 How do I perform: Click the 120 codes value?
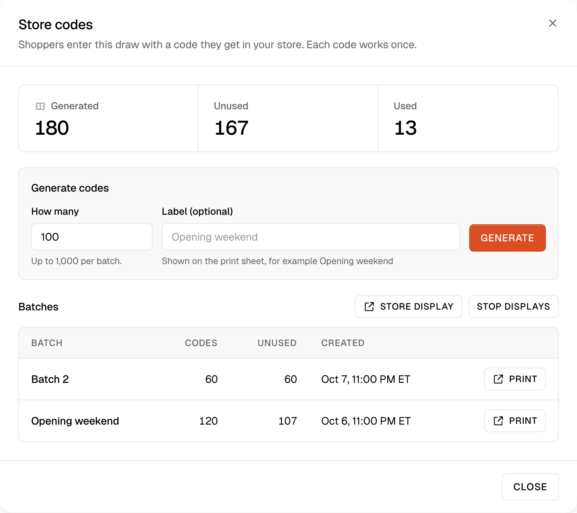coord(208,421)
